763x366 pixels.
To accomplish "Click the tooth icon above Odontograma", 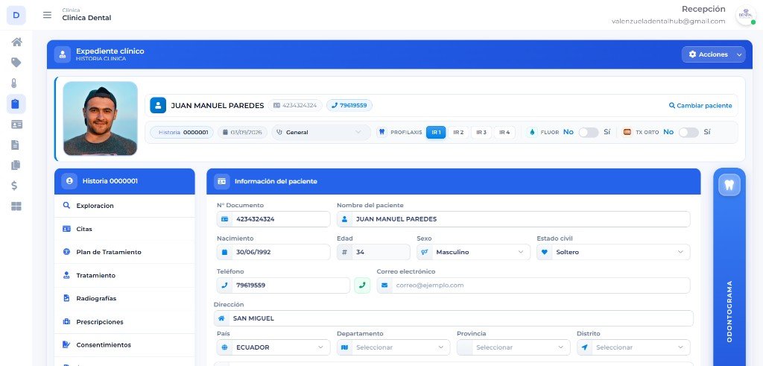I will (x=729, y=185).
